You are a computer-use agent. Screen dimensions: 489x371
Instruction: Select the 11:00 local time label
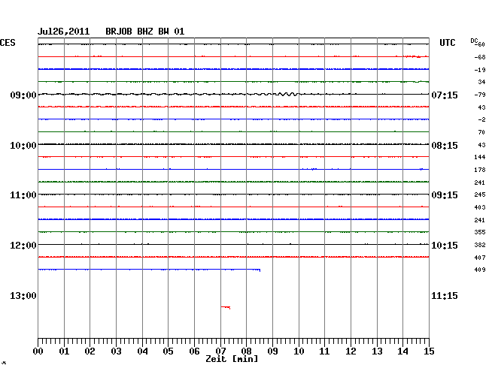(23, 195)
